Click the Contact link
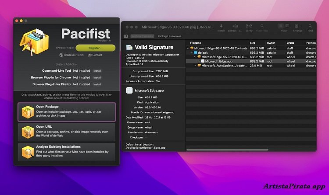 pos(97,55)
